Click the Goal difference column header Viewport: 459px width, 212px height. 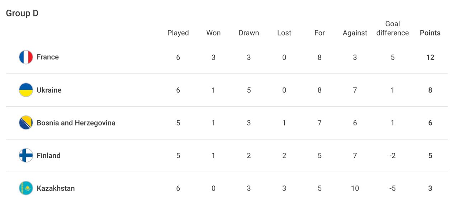[x=392, y=28]
